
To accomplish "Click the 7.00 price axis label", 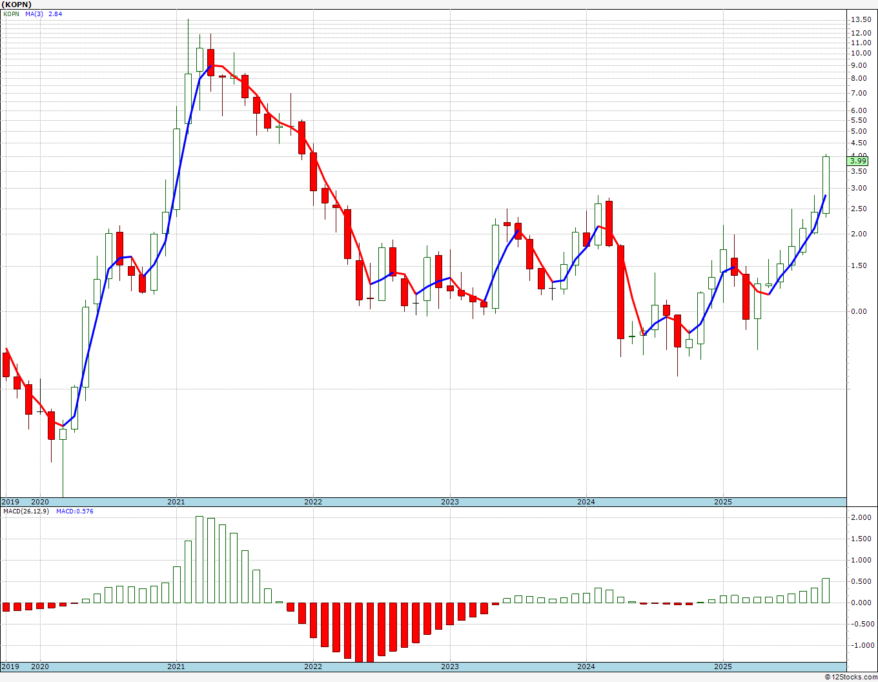I will click(x=859, y=93).
